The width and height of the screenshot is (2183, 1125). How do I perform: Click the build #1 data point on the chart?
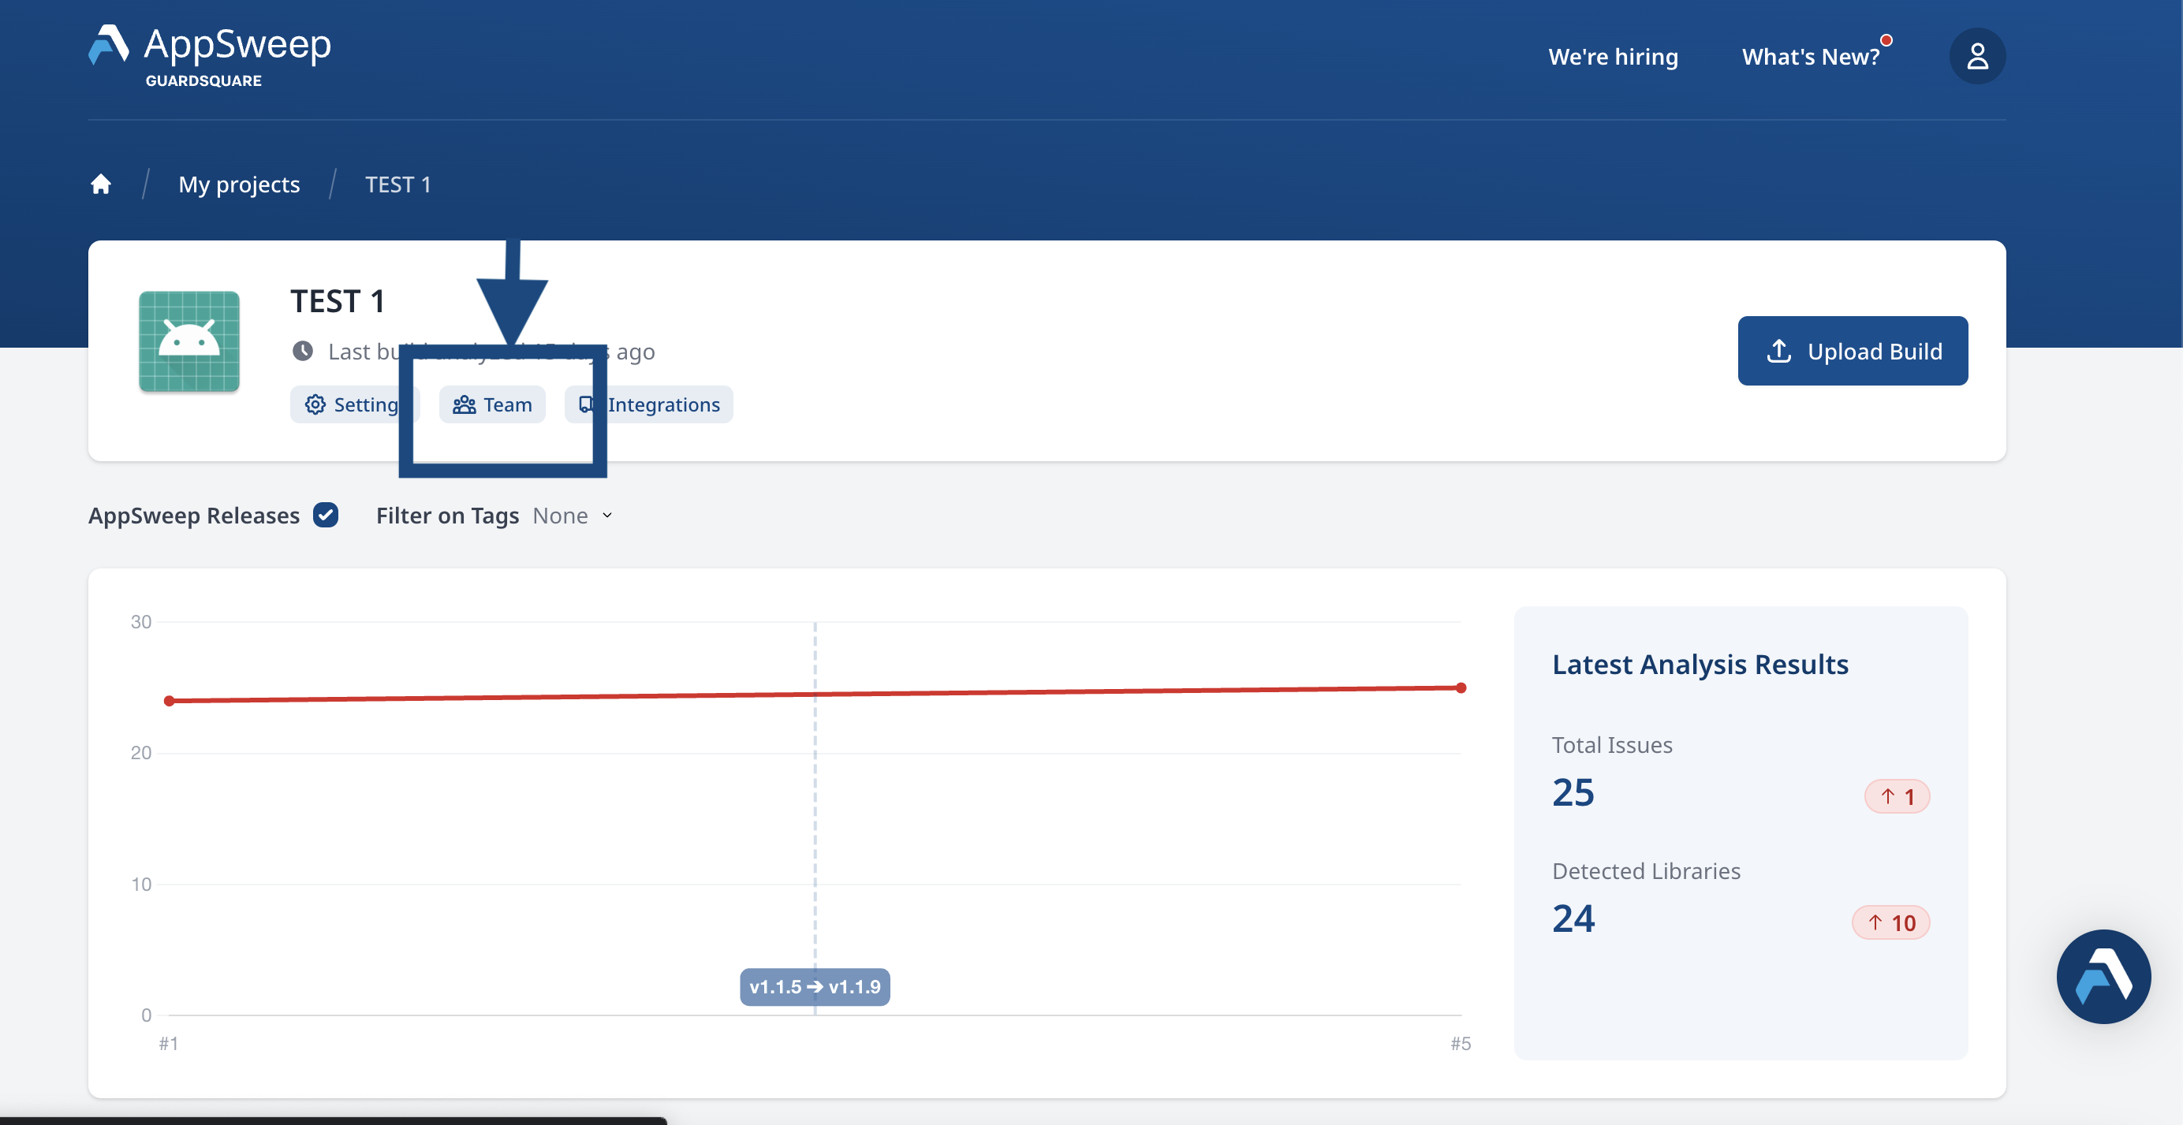(170, 702)
